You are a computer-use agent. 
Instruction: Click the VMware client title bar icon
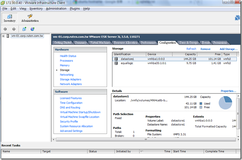3,3
